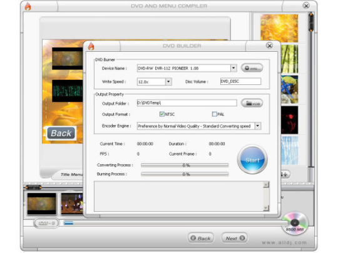Click the Next button at bottom

(x=235, y=238)
